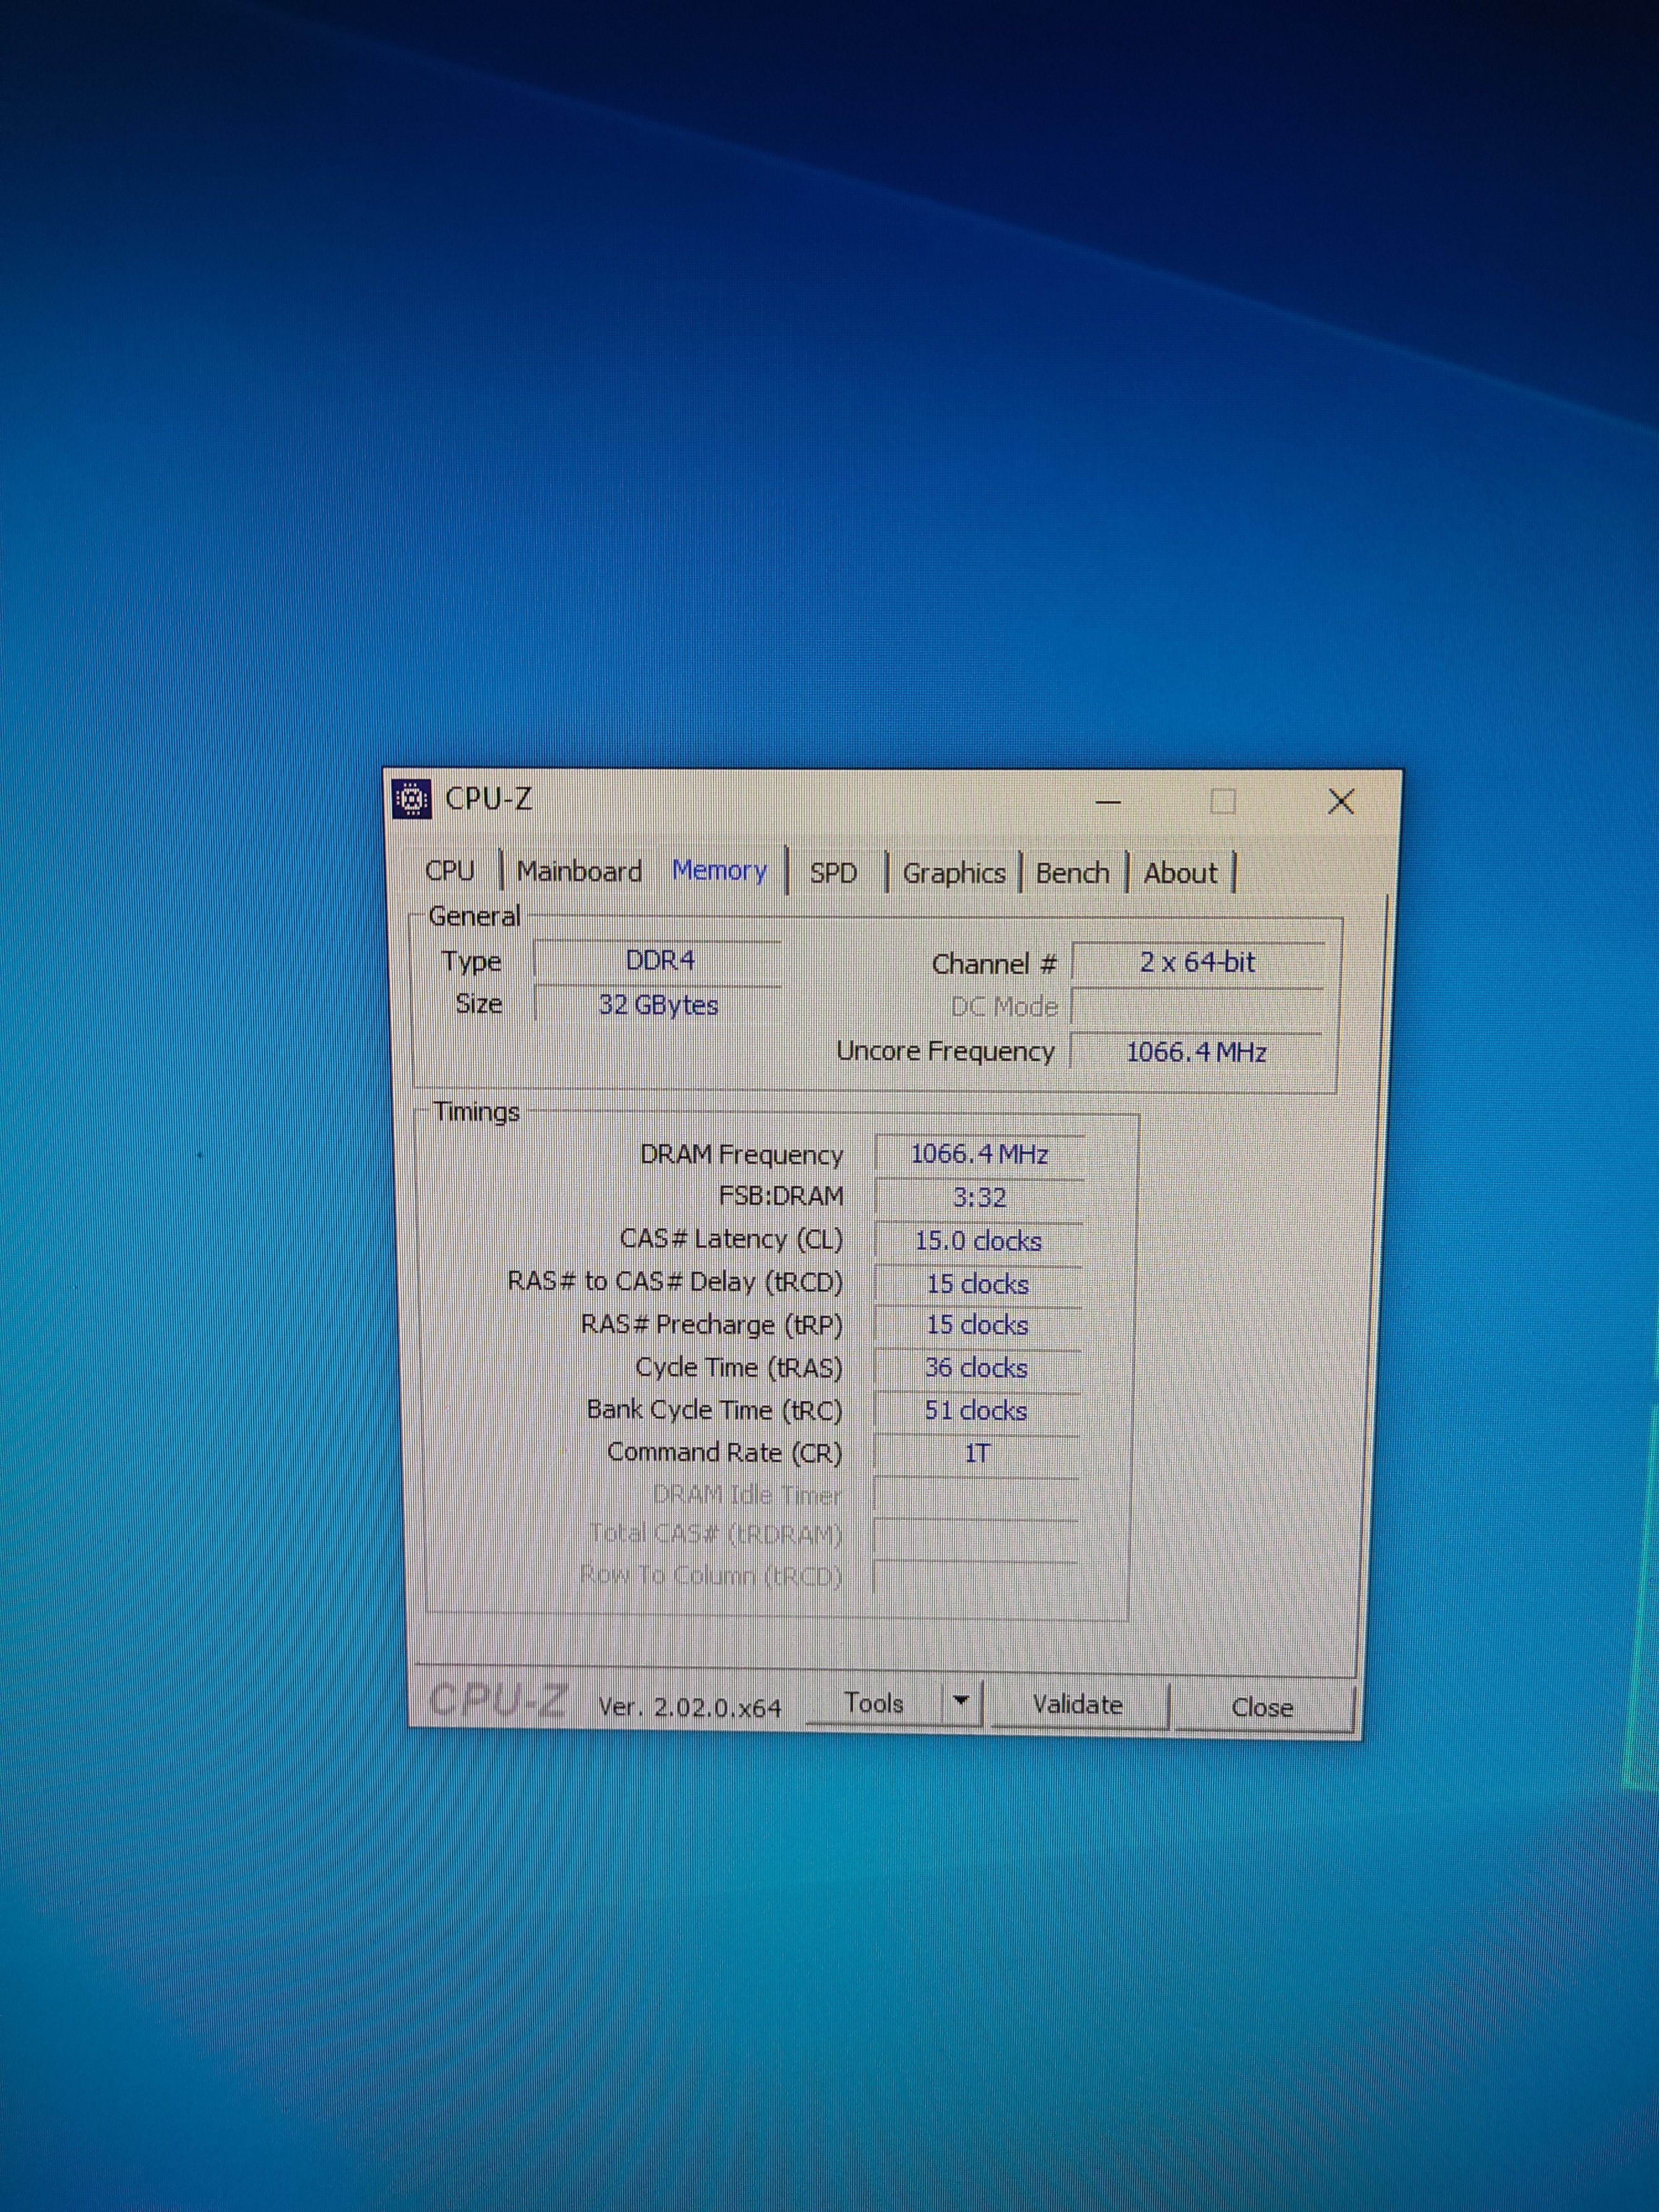Image resolution: width=1659 pixels, height=2212 pixels.
Task: Open the SPD tab
Action: (833, 873)
